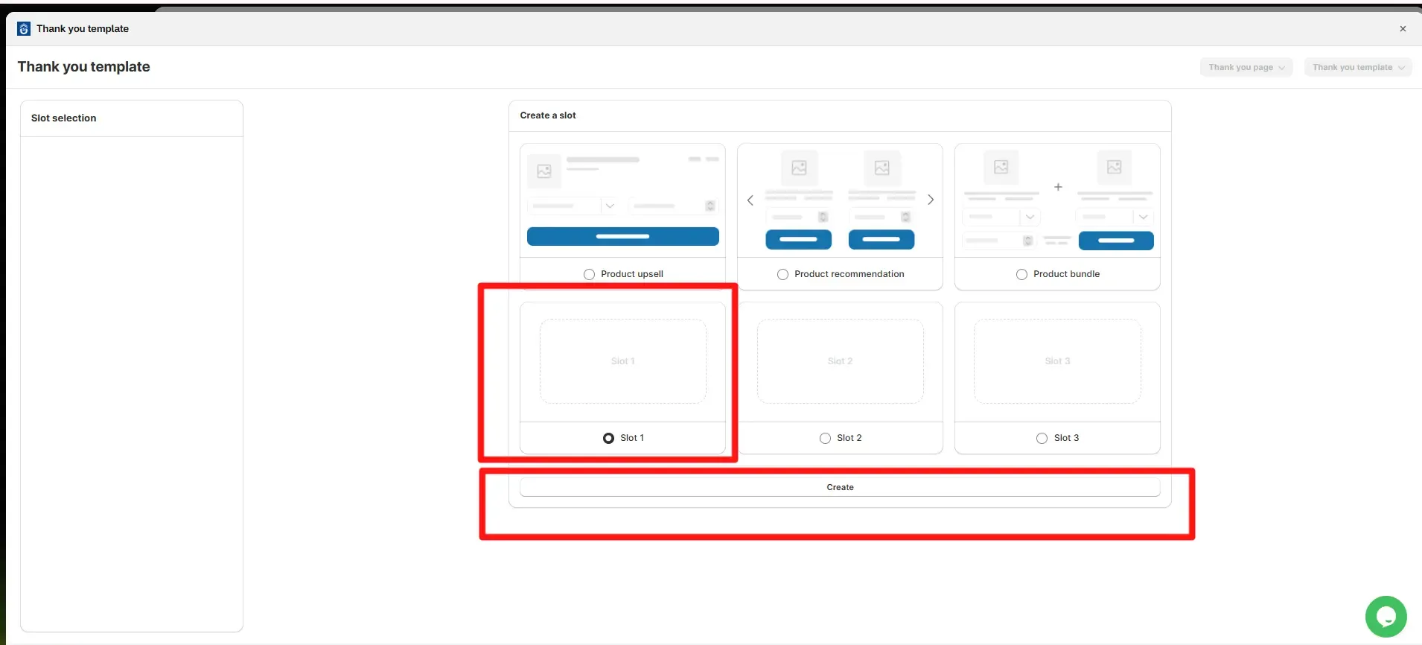Click the large Thank you template page heading
This screenshot has width=1422, height=645.
coord(84,67)
